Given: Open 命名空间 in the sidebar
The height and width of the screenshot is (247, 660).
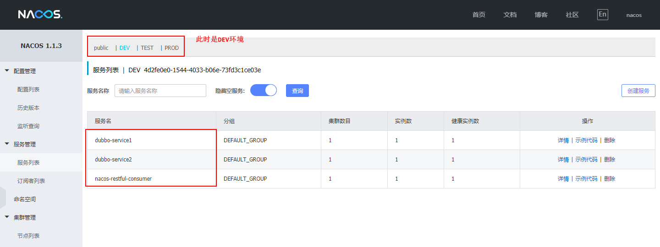Looking at the screenshot, I should click(x=25, y=199).
